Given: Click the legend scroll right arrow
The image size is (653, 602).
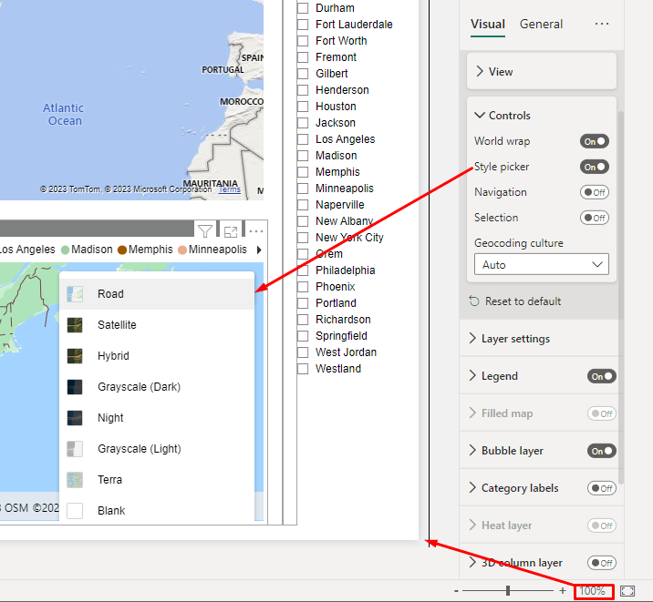Looking at the screenshot, I should [259, 250].
